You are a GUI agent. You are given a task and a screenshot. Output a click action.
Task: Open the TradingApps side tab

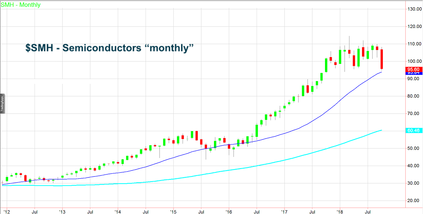tap(2, 104)
